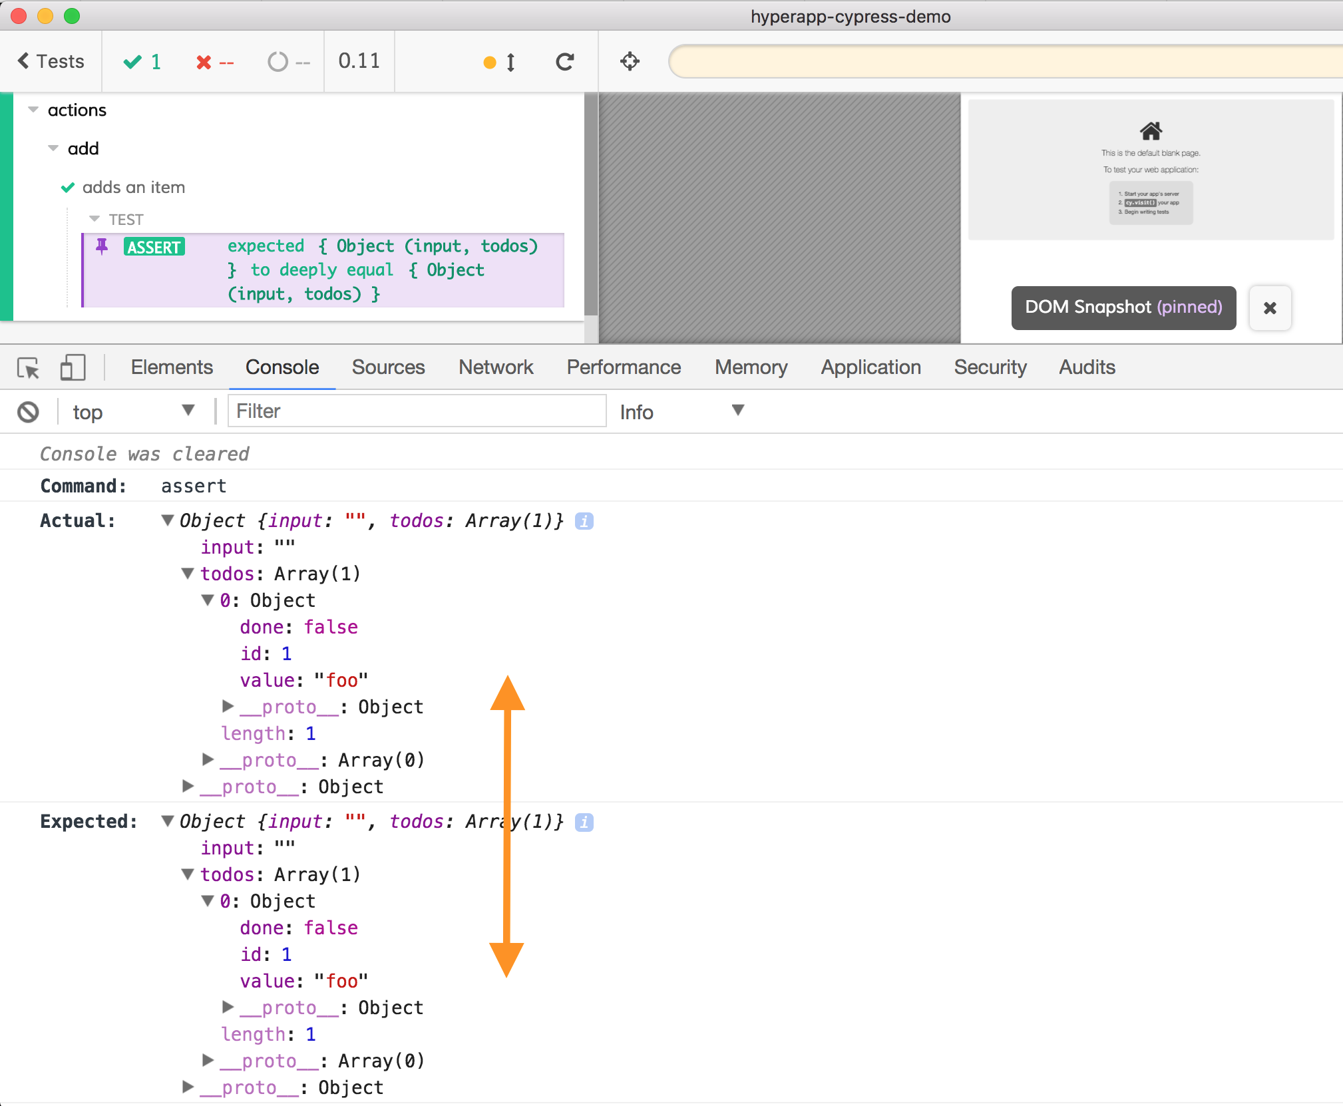The width and height of the screenshot is (1343, 1106).
Task: Click the purple pin icon on ASSERT
Action: [102, 247]
